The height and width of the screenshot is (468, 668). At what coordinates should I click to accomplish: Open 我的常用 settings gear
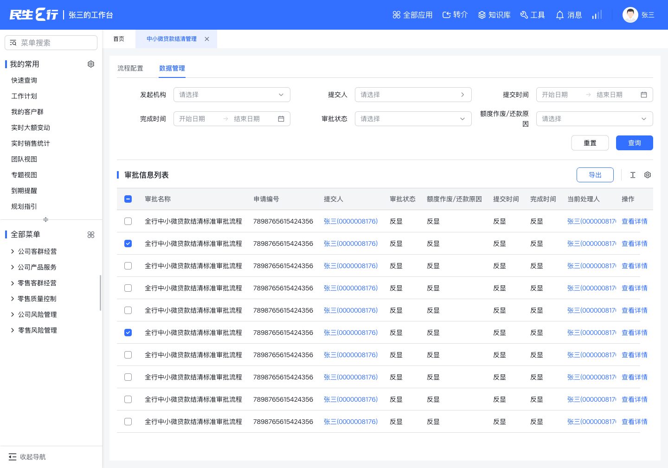(91, 64)
